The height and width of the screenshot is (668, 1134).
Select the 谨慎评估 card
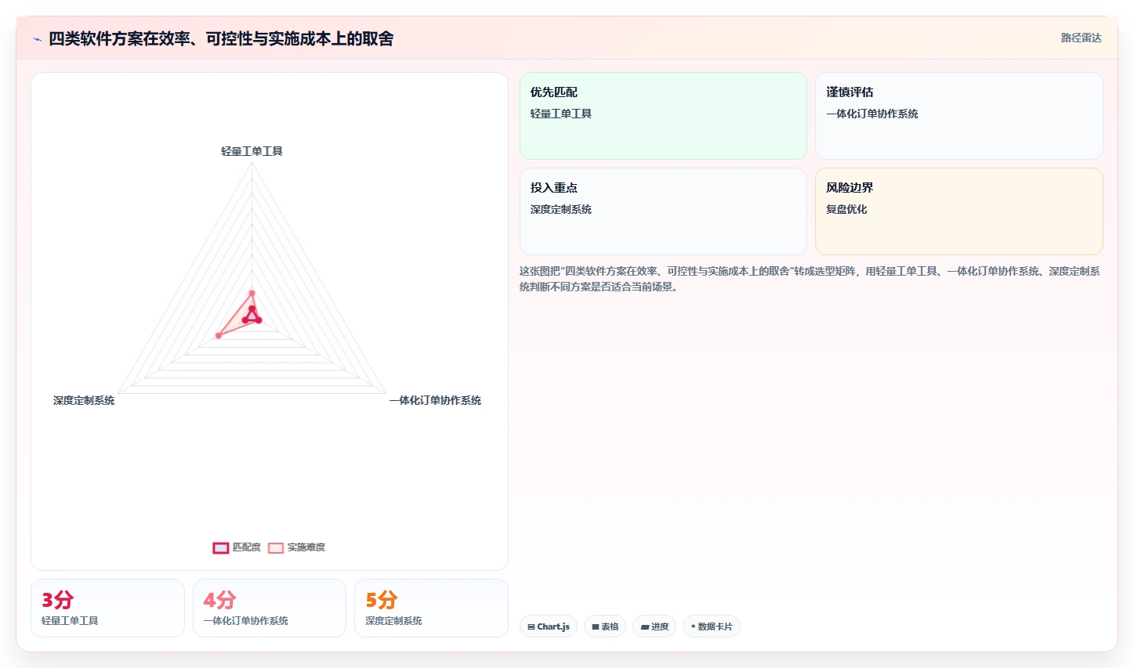[959, 116]
